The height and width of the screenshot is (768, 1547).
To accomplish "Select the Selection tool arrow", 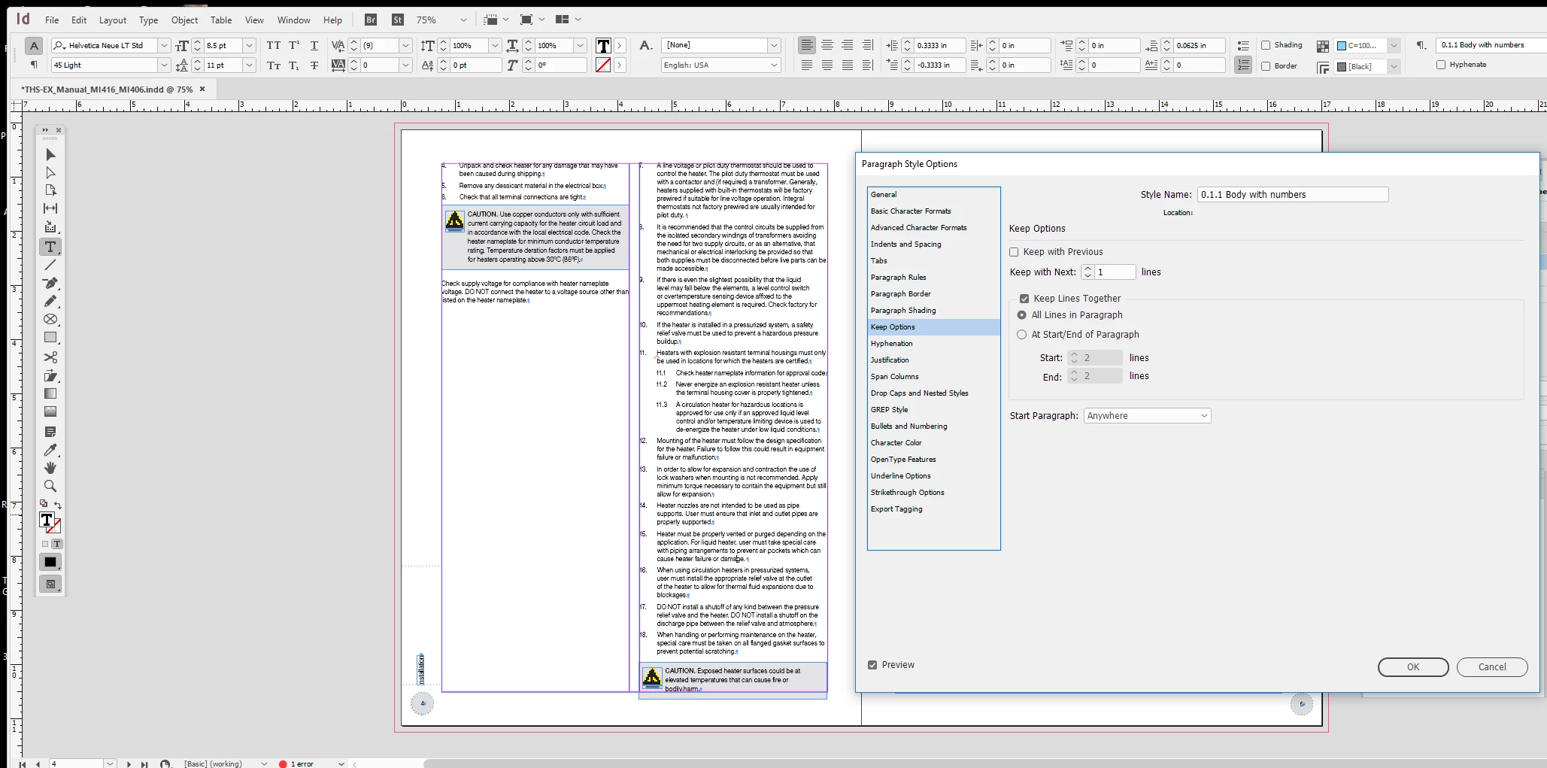I will pyautogui.click(x=50, y=154).
